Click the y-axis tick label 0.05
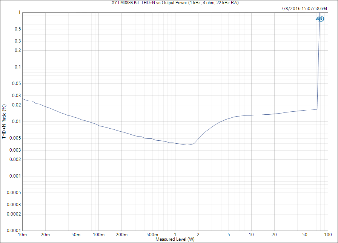Screen dimensions: 338x243 pyautogui.click(x=17, y=84)
